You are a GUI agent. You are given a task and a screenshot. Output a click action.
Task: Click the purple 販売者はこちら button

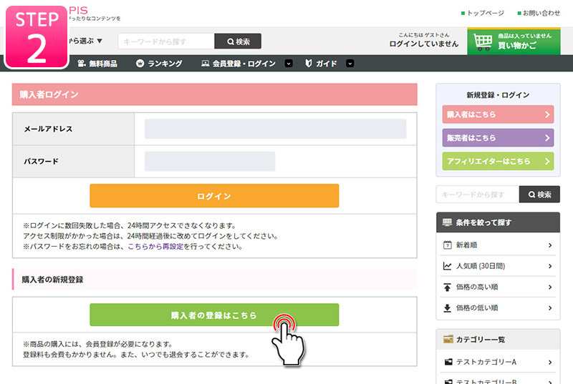click(498, 138)
